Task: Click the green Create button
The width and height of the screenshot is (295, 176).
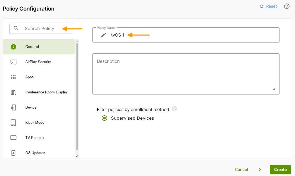Action: click(x=280, y=170)
